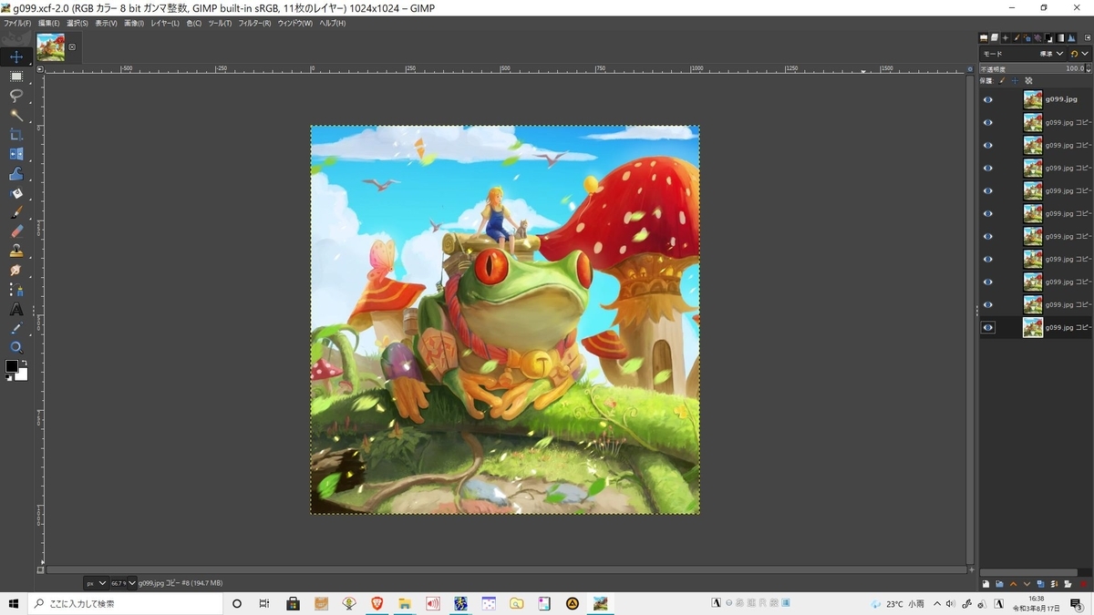Select the Paths tool

point(15,289)
